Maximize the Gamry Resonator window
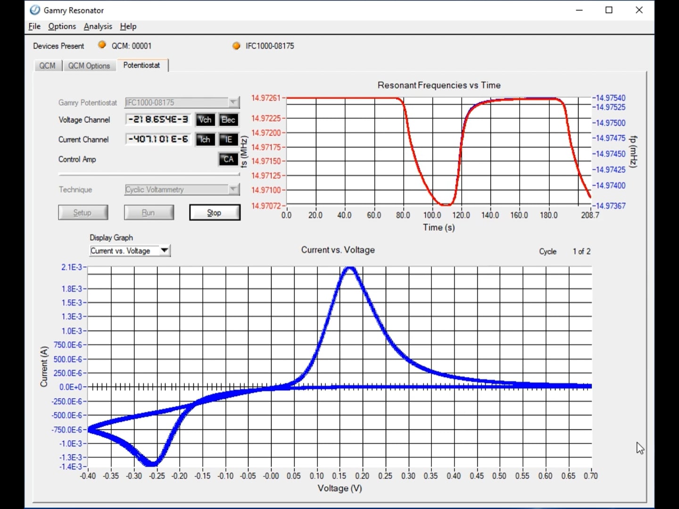679x509 pixels. click(609, 10)
